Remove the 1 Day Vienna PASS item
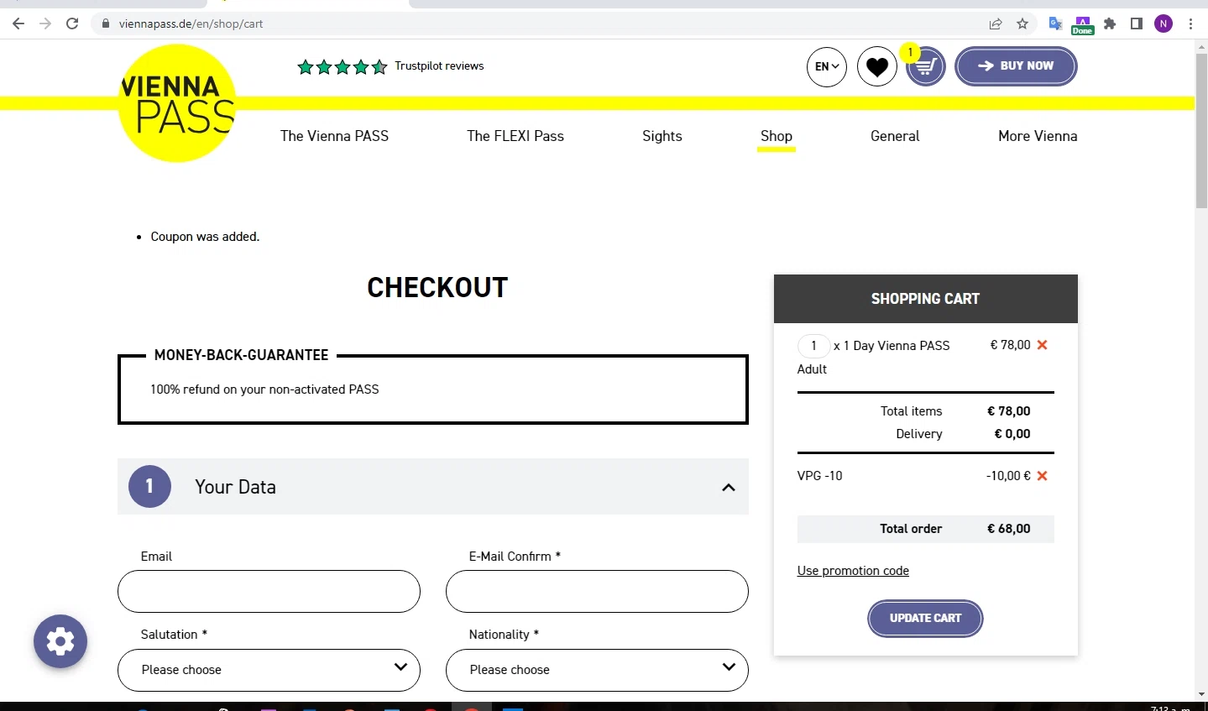This screenshot has width=1208, height=711. 1042,345
